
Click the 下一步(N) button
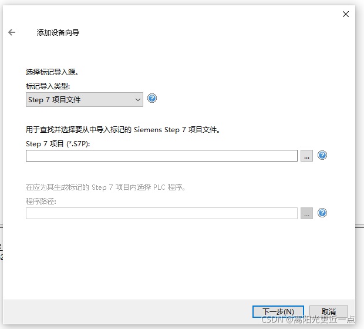click(278, 311)
